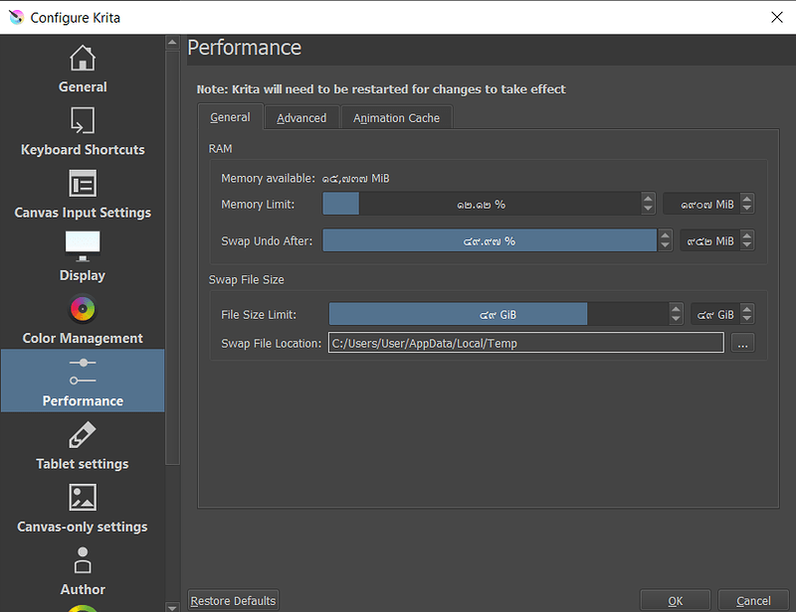
Task: Click the Memory Limit percentage slider
Action: coord(482,204)
